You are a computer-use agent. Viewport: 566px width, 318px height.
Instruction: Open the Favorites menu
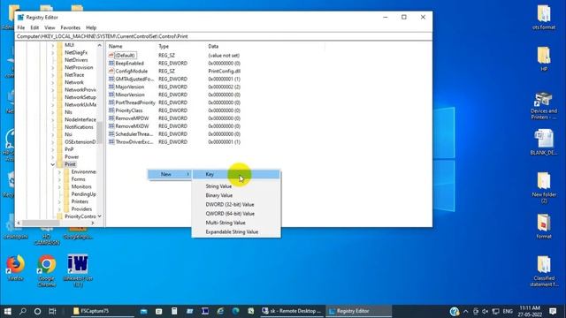tap(71, 27)
